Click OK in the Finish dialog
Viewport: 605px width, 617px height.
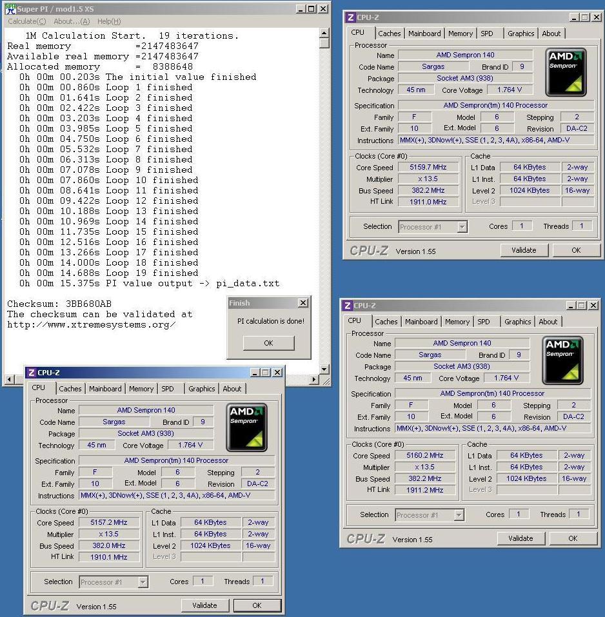click(268, 343)
